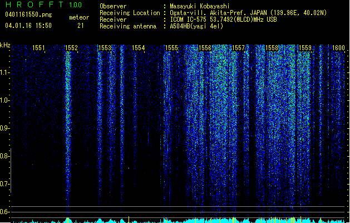
Task: Click the Receiver field label
Action: pyautogui.click(x=113, y=20)
